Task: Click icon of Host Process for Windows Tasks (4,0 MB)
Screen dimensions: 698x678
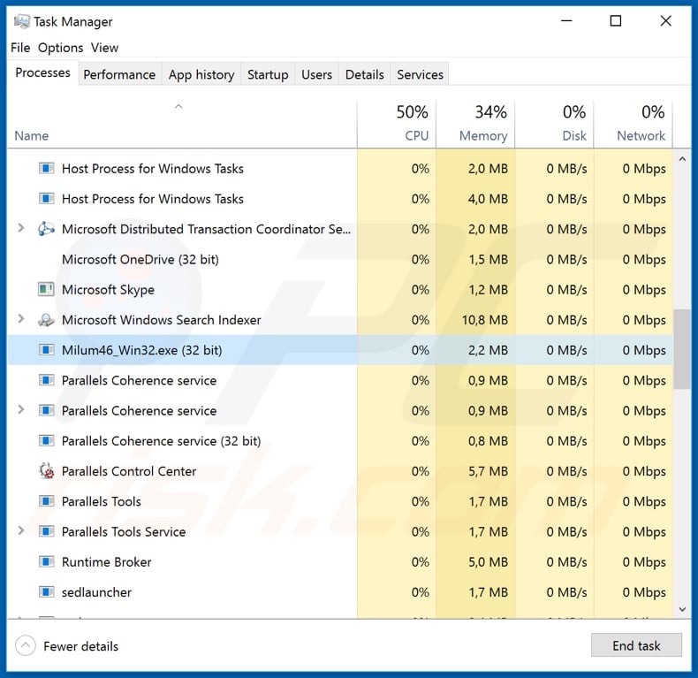Action: (x=46, y=199)
